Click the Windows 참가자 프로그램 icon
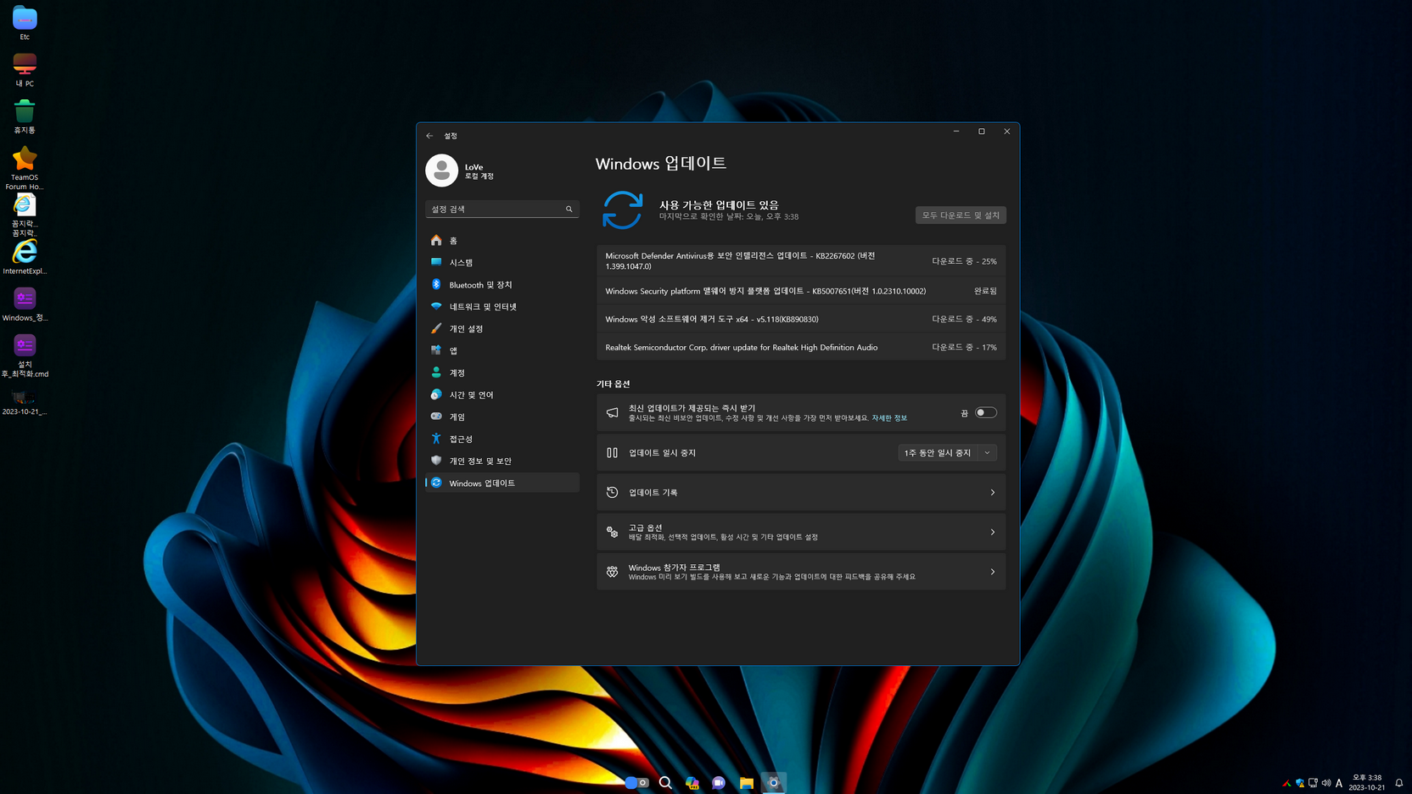 pyautogui.click(x=612, y=572)
